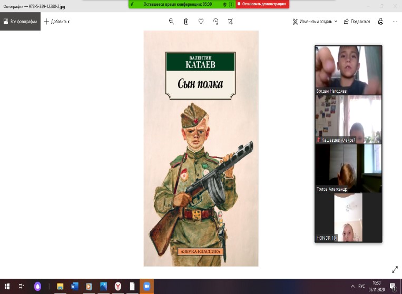Click the "Оставшееся время конференции: 05:30" text

[178, 4]
